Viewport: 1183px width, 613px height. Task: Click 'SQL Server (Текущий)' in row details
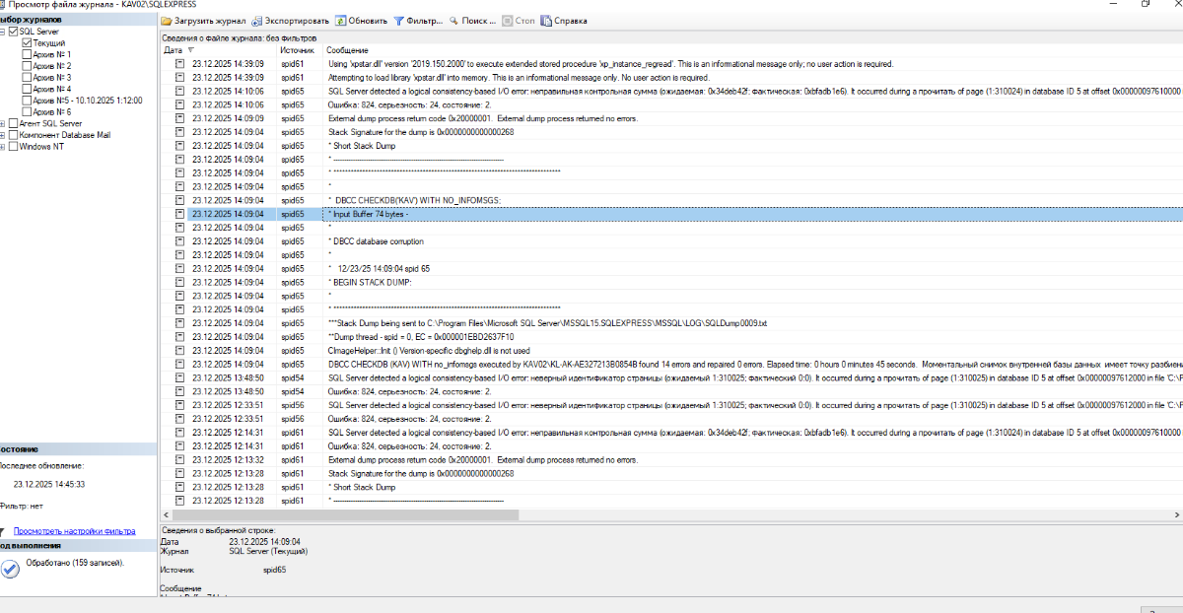coord(268,552)
